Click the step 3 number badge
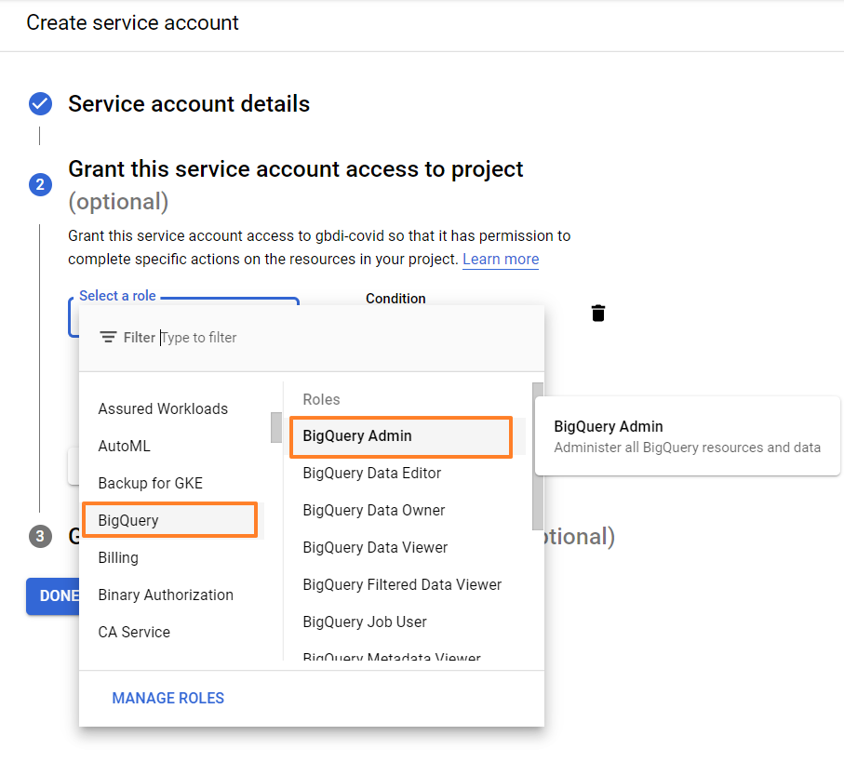 pyautogui.click(x=40, y=536)
